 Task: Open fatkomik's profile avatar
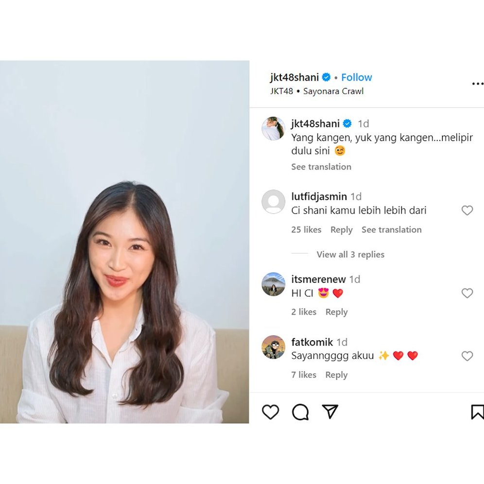click(273, 347)
